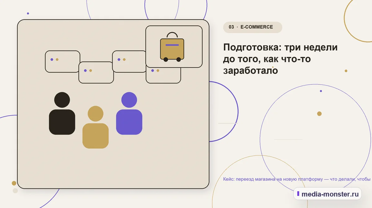Click the caption starting with "Кейс: переезд магазина"

(x=297, y=179)
